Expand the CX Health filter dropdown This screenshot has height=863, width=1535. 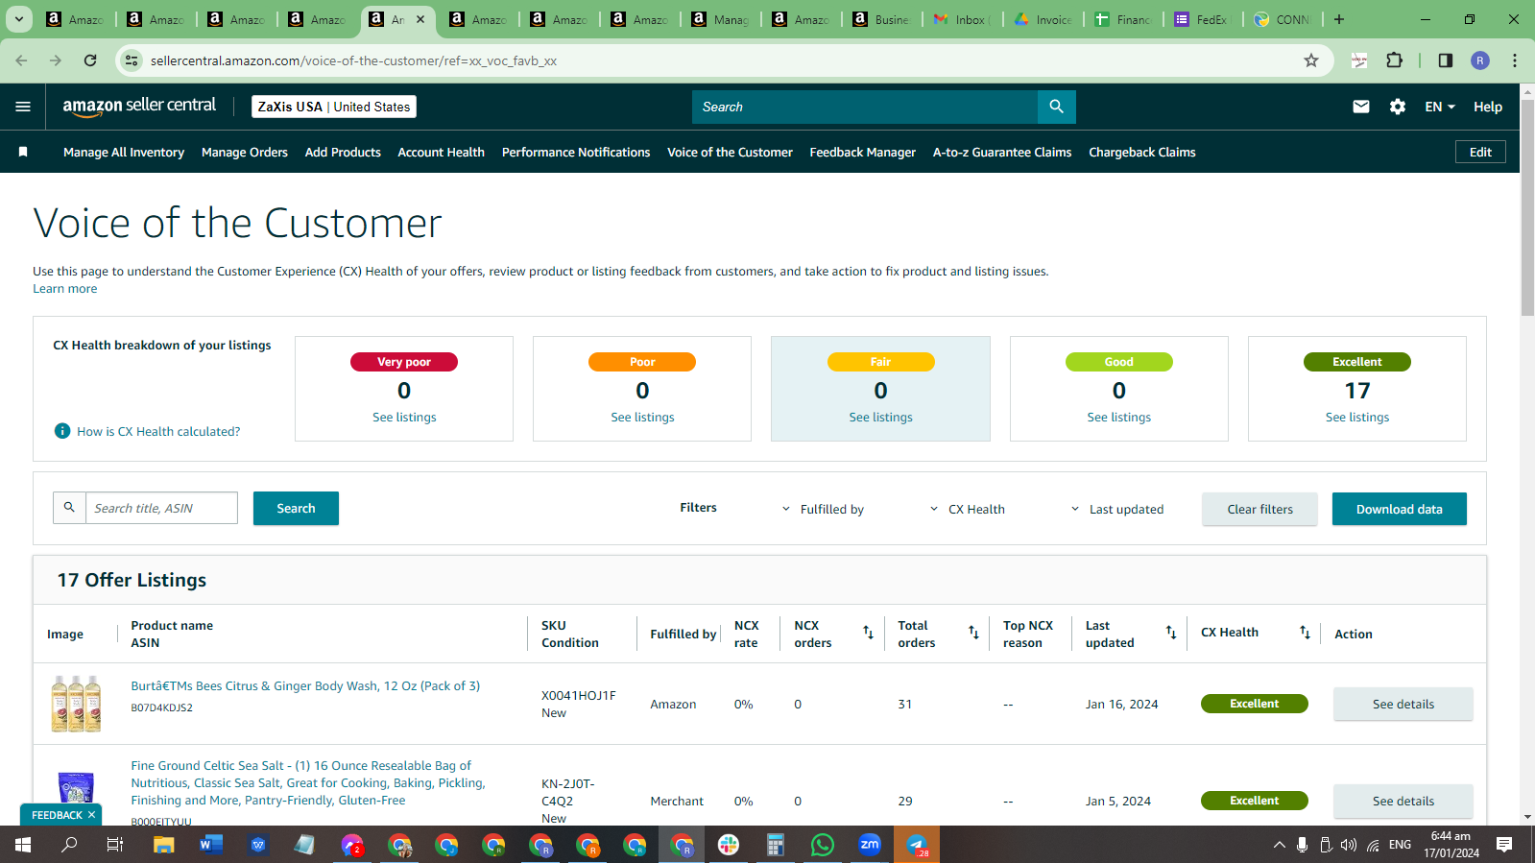tap(967, 509)
